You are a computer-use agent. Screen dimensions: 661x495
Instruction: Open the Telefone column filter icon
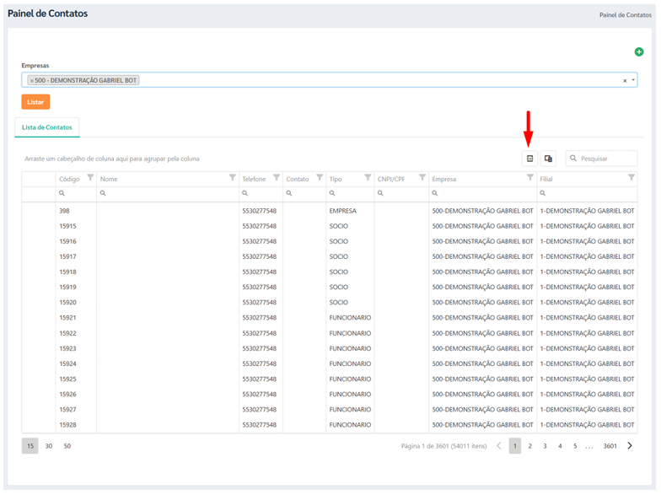tap(277, 177)
